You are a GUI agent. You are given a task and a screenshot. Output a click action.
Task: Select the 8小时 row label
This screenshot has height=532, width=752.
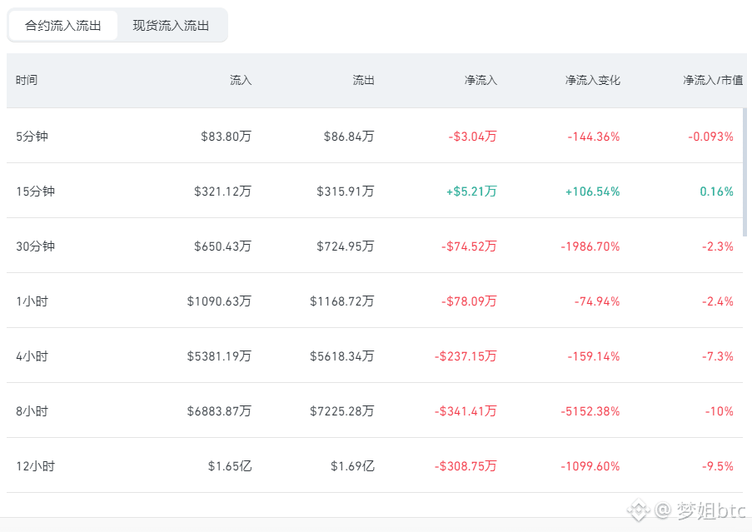click(32, 411)
